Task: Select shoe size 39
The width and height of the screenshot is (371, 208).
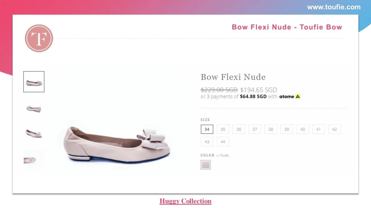Action: click(x=287, y=129)
